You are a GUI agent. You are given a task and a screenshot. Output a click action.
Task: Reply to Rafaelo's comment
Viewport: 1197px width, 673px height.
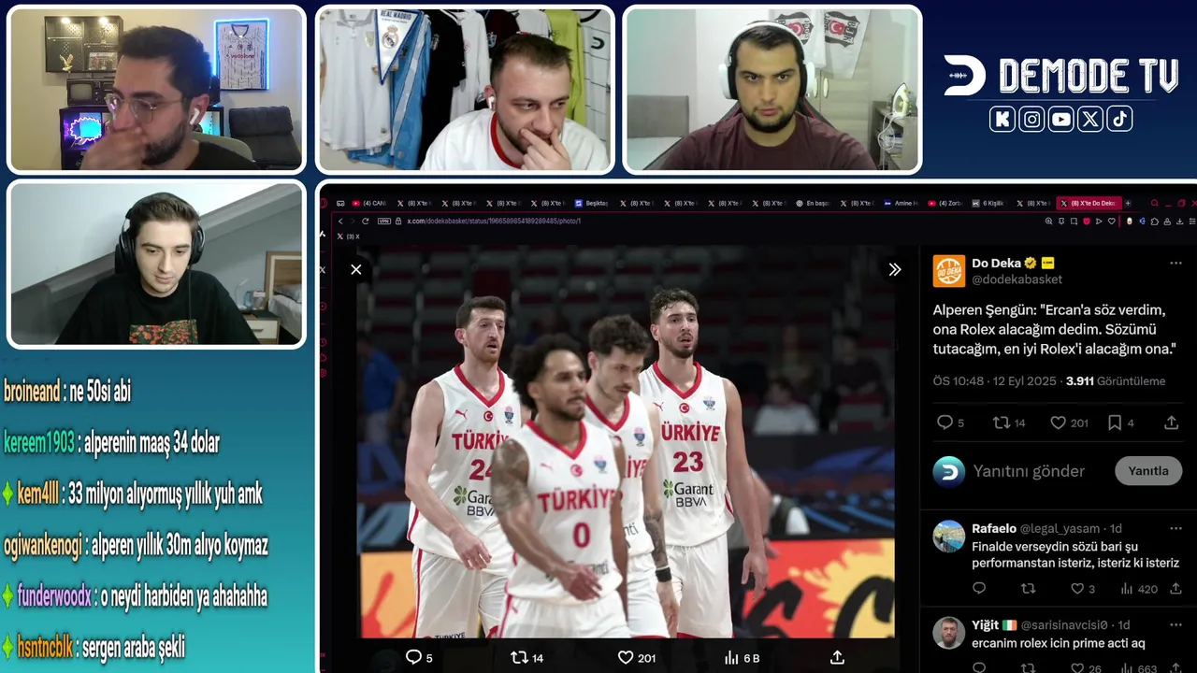979,589
